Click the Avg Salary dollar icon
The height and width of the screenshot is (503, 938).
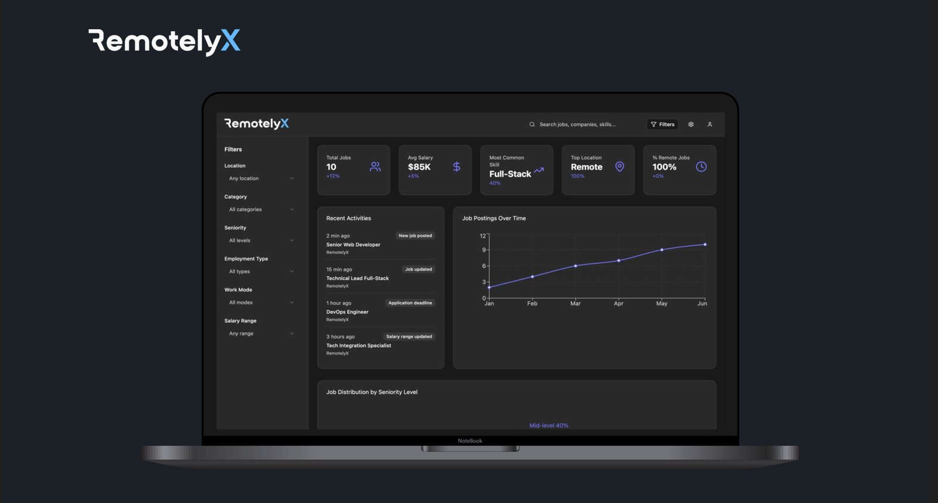(x=456, y=167)
